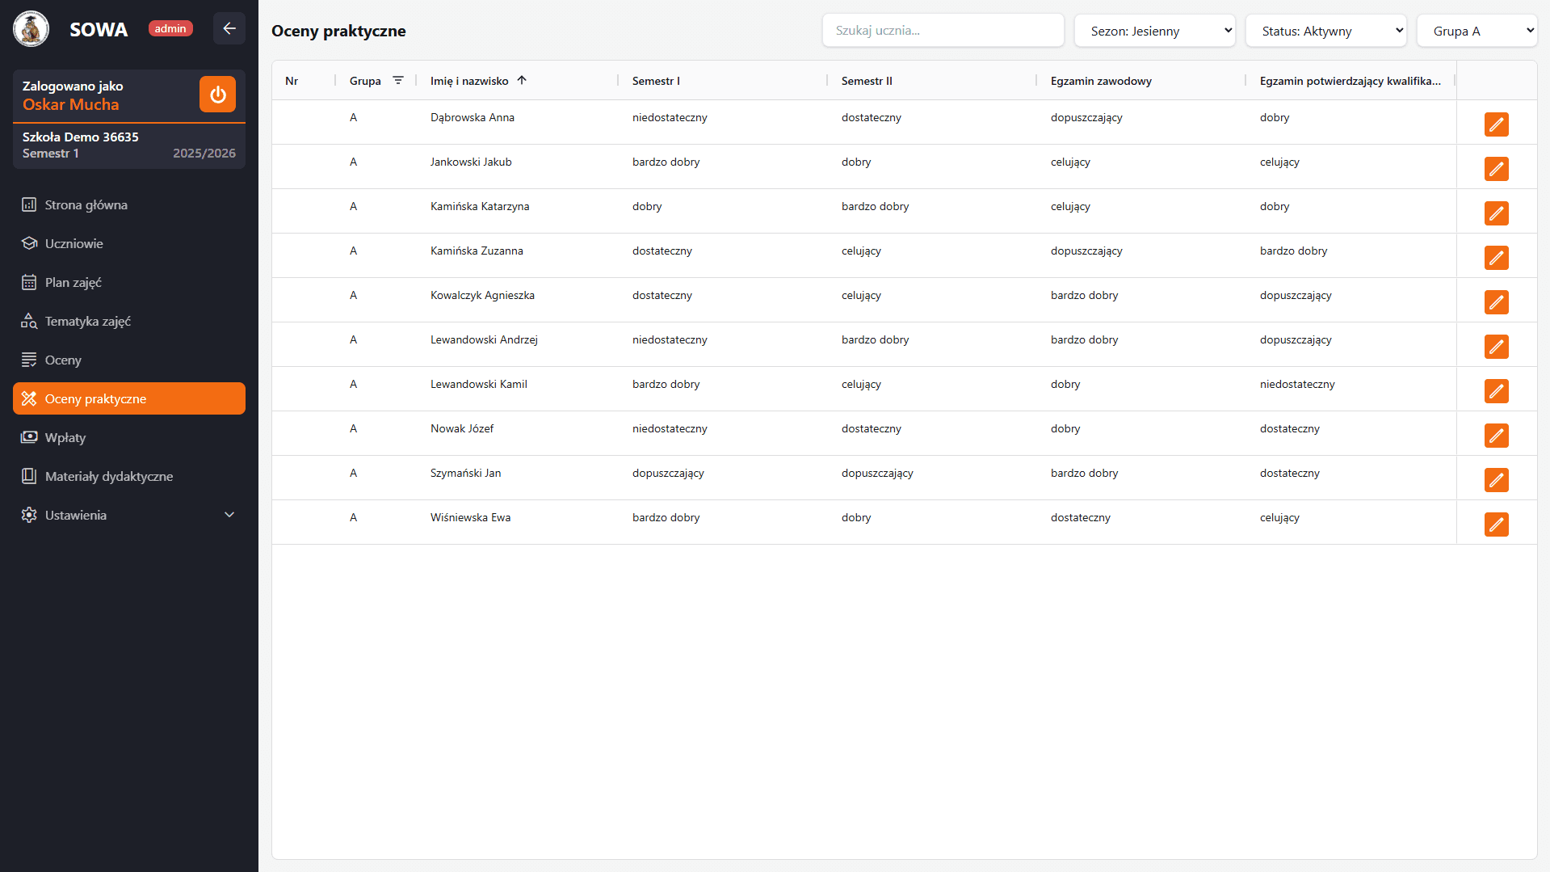Open the Sezon: Jesienny dropdown
Screen dimensions: 1550x872
pyautogui.click(x=1154, y=31)
